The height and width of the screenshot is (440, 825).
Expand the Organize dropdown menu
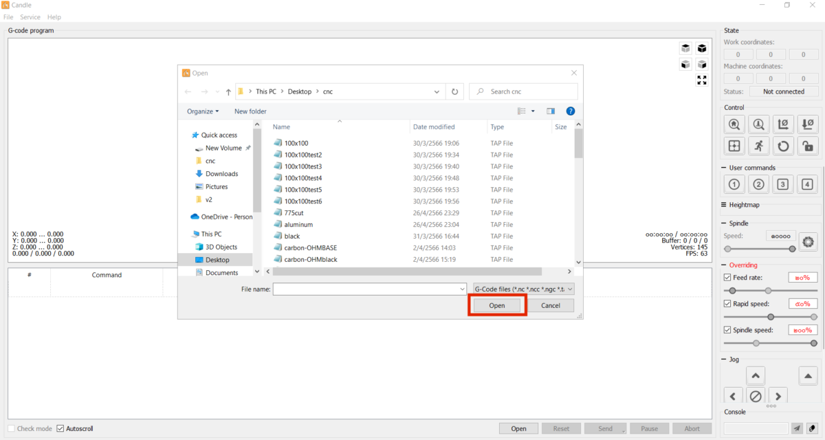203,111
